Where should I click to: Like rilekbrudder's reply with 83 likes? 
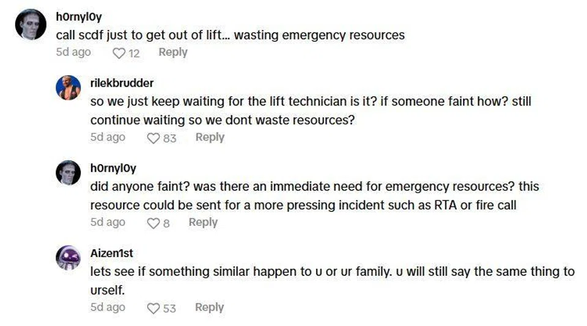point(153,138)
